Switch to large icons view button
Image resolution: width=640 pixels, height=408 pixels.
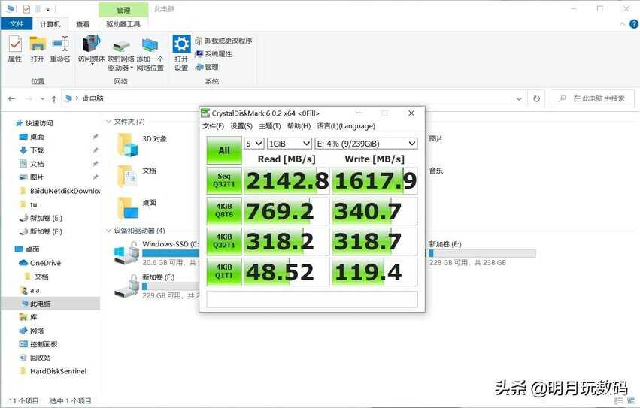click(x=632, y=400)
